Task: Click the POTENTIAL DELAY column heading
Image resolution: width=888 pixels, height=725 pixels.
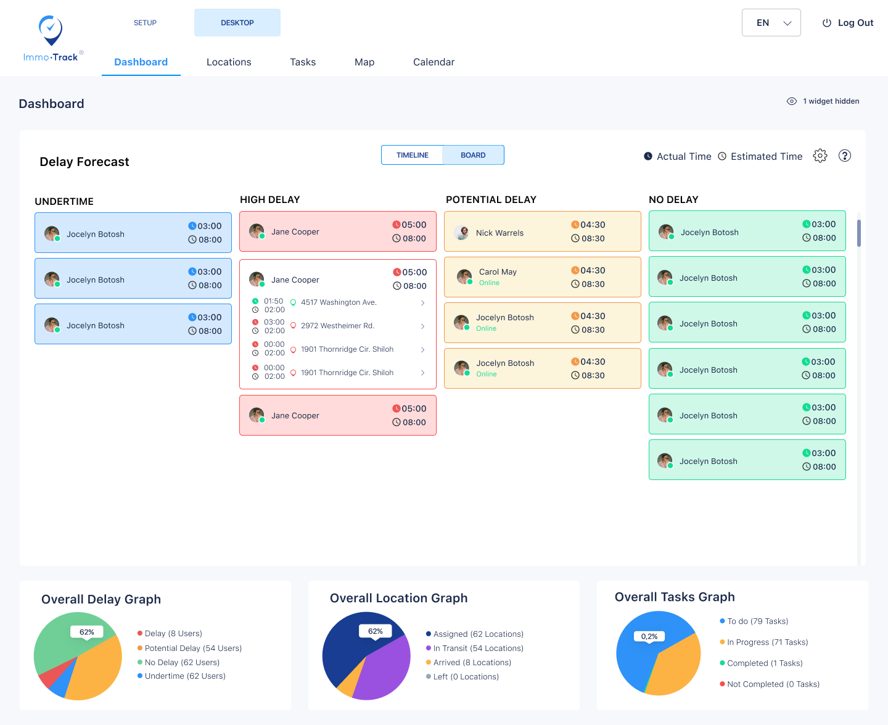Action: [491, 199]
